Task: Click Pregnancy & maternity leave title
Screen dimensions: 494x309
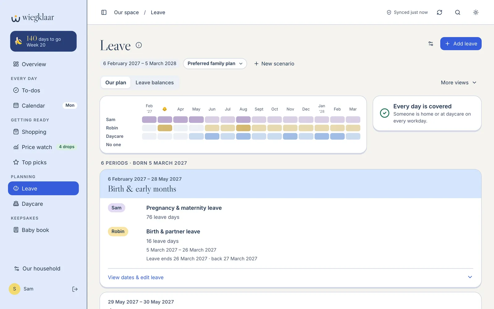Action: [x=184, y=208]
